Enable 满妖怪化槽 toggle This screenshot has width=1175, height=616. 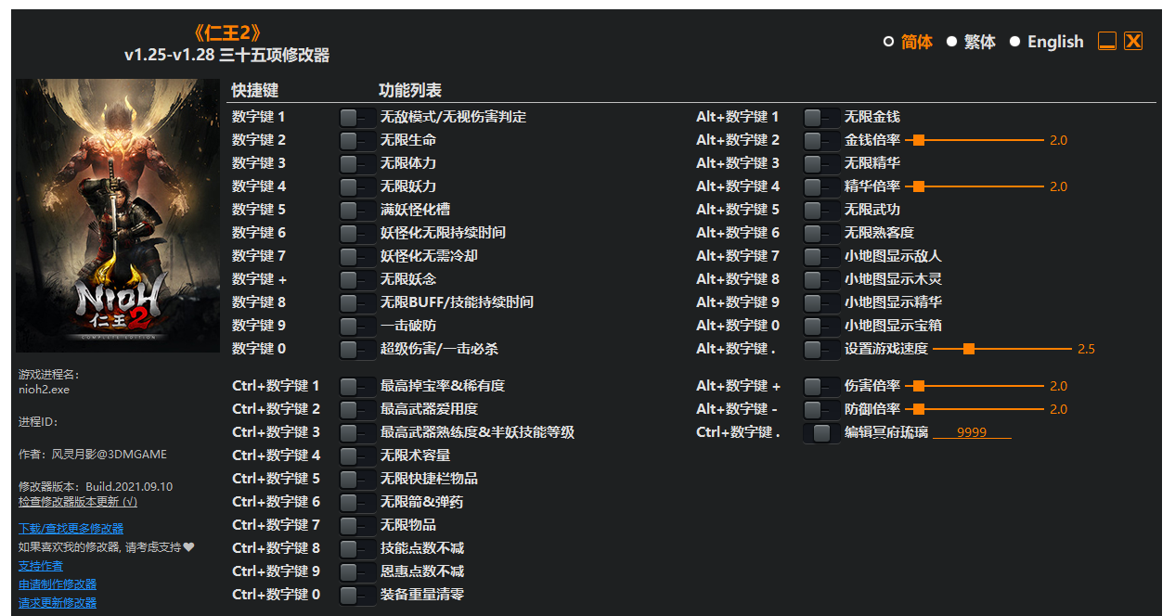point(357,210)
